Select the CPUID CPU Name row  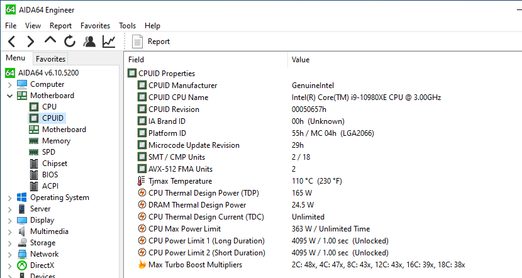point(179,97)
